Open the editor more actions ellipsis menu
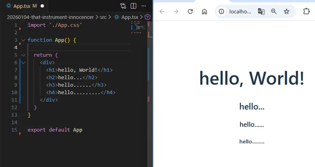Screen dimensions: 315x167 (x=144, y=6)
